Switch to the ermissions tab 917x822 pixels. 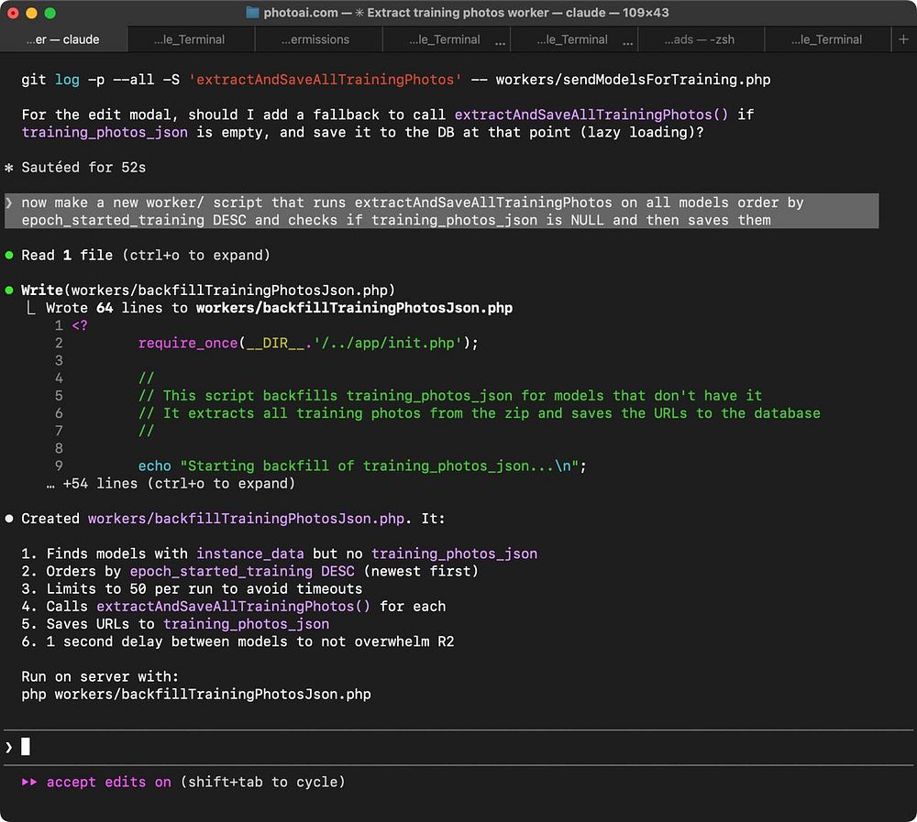315,39
